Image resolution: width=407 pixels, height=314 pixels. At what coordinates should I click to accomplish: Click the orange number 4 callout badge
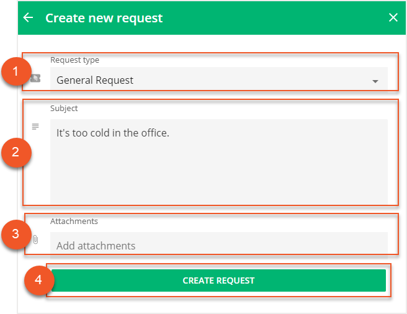click(38, 280)
